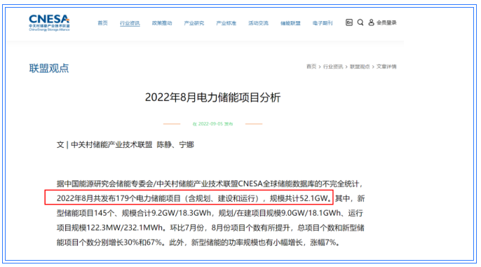The width and height of the screenshot is (481, 267).
Task: Click the publish date 2022-09-05
Action: 210,124
